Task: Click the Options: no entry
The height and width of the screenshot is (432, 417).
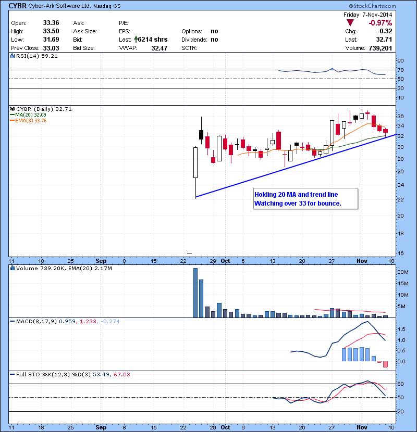Action: pos(200,31)
